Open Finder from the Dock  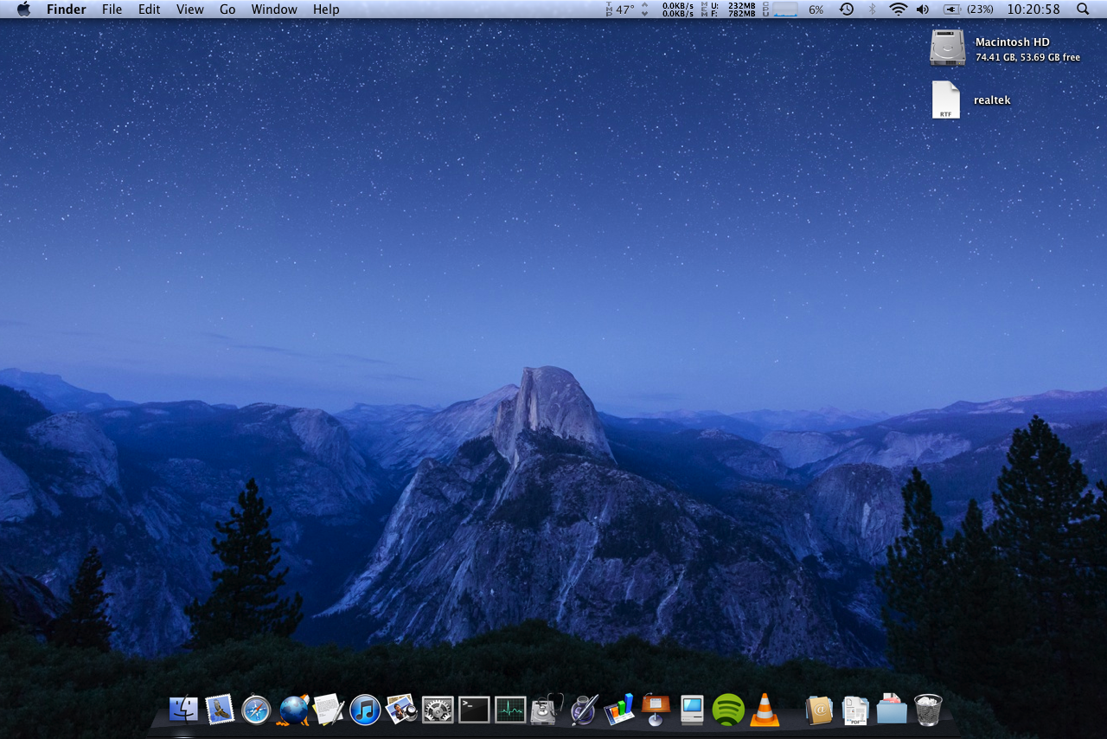[x=183, y=710]
